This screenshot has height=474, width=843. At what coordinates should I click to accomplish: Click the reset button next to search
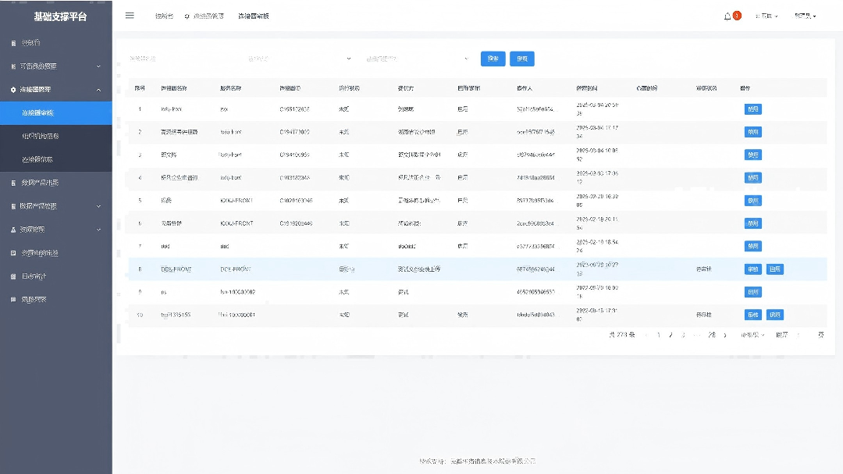point(521,59)
